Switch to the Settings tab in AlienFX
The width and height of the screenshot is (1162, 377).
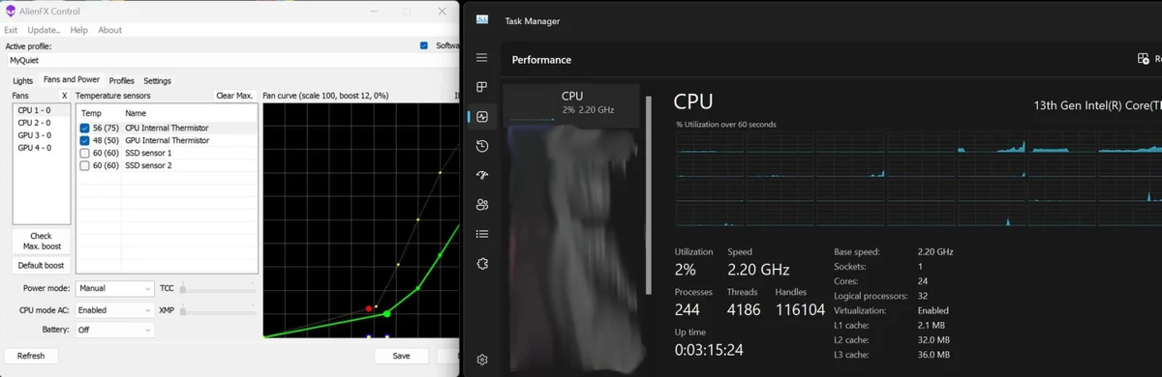click(157, 81)
